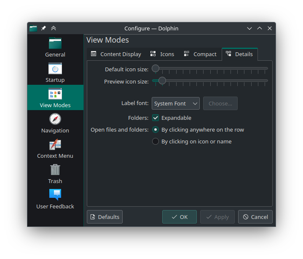Click the keep-above double chevron icon
Image resolution: width=303 pixels, height=259 pixels.
54,28
